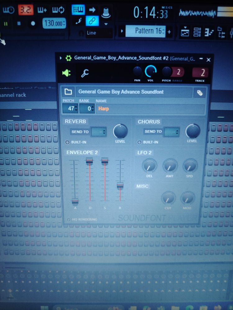This screenshot has height=310, width=233.
Task: Click the 130.000 tempo field
Action: [x=54, y=24]
